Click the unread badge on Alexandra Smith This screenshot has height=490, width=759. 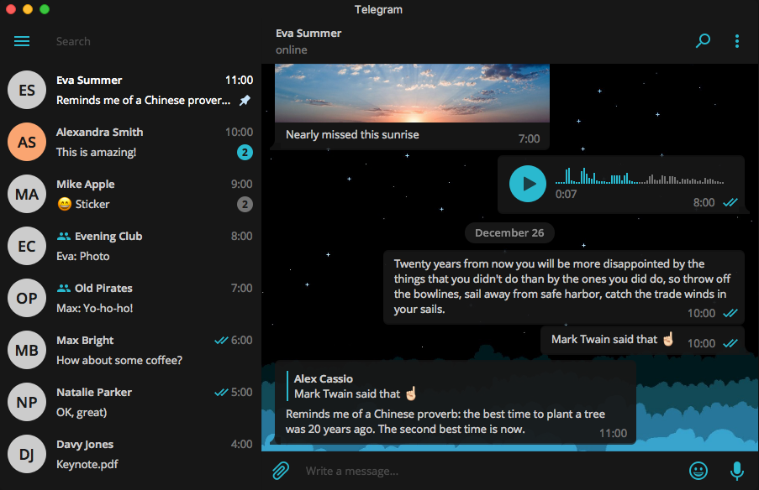(245, 152)
